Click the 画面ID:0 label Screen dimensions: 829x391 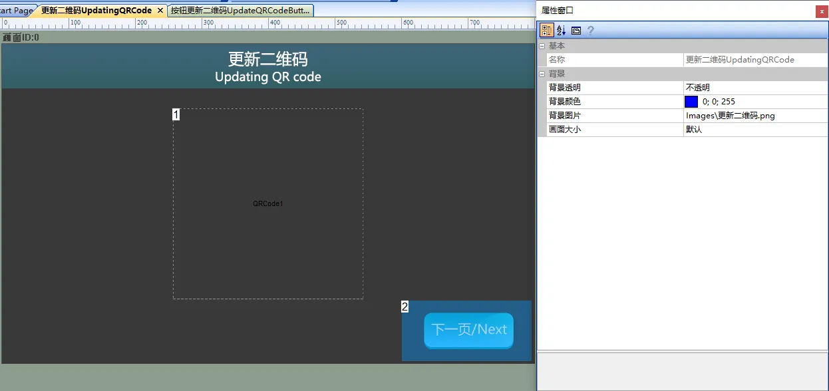coord(21,37)
